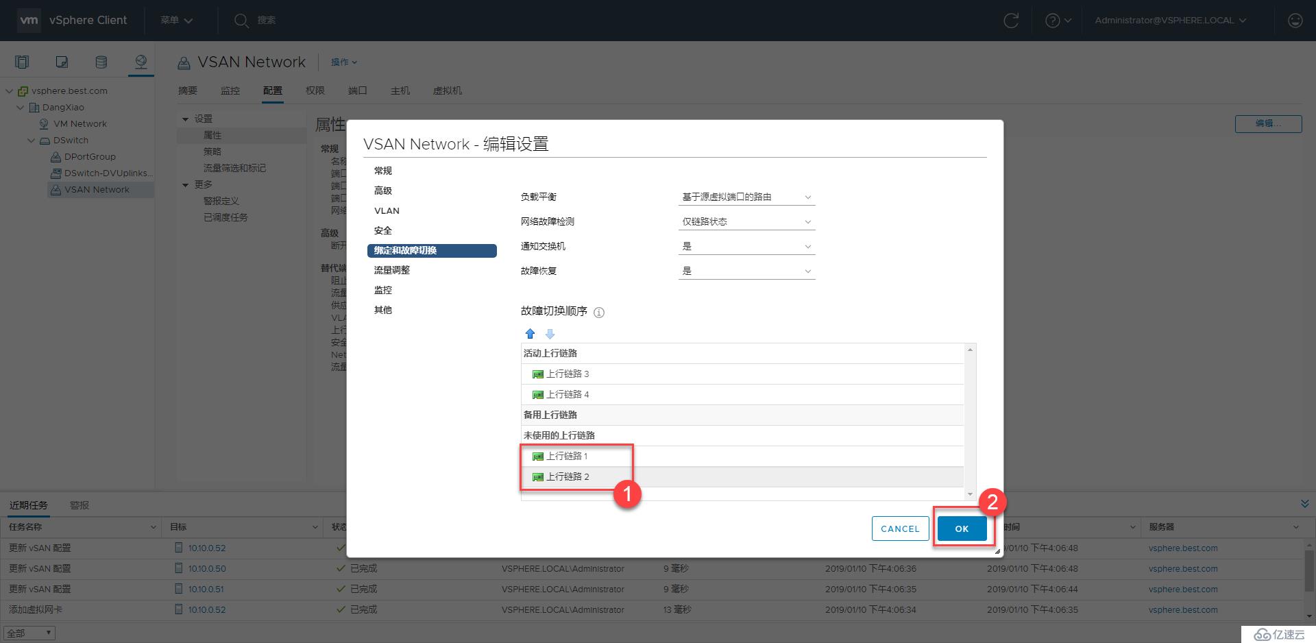
Task: Open Hosts and Clusters inventory view icon
Action: pyautogui.click(x=22, y=62)
